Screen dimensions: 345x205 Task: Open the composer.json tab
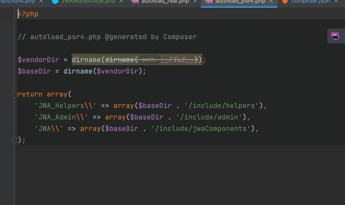311,2
